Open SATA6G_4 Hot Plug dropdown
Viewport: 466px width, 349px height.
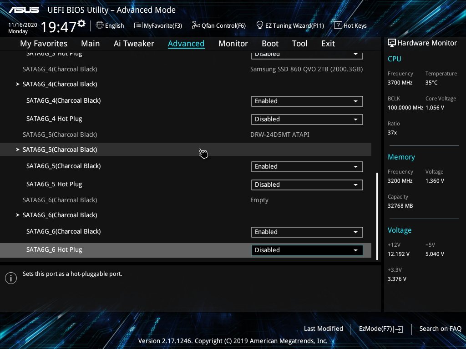(307, 120)
